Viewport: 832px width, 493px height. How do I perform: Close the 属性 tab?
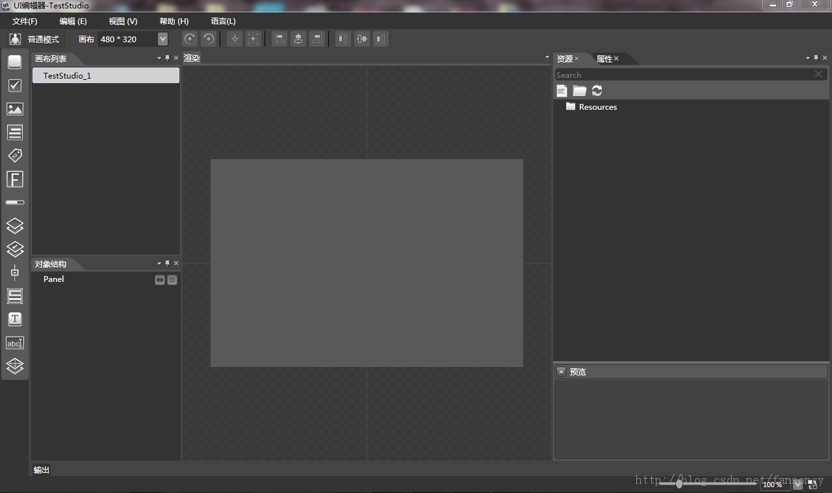pyautogui.click(x=616, y=58)
